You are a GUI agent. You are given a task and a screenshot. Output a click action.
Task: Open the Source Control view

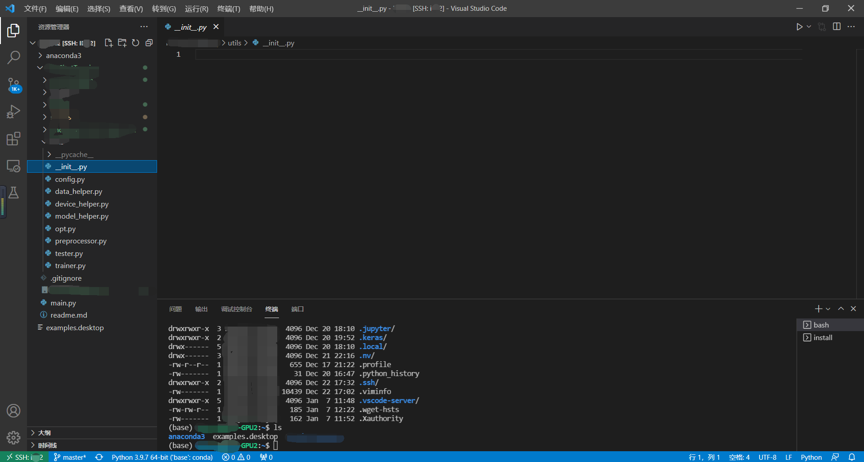pos(13,85)
